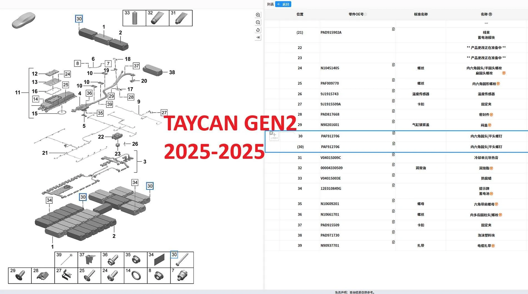
Task: Select part 14 seal ring thumbnail
Action: pos(136,275)
